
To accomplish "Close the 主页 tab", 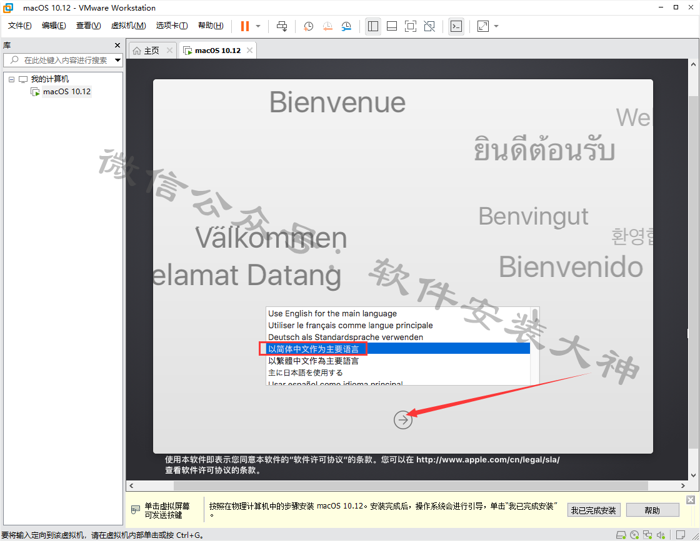I will click(169, 51).
